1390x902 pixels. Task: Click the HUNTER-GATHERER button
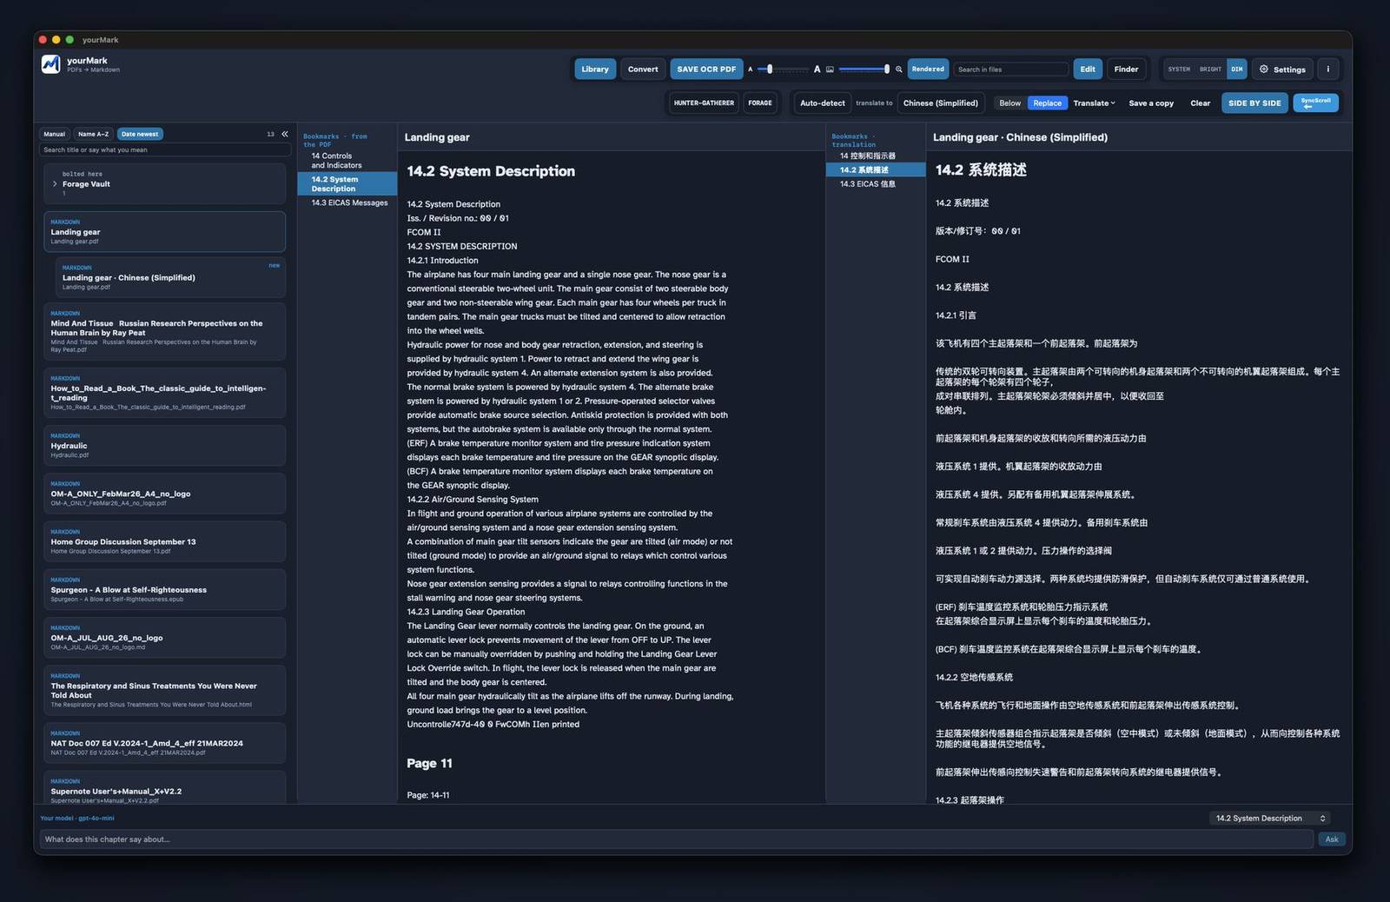tap(704, 103)
